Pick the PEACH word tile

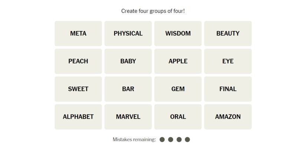(78, 61)
